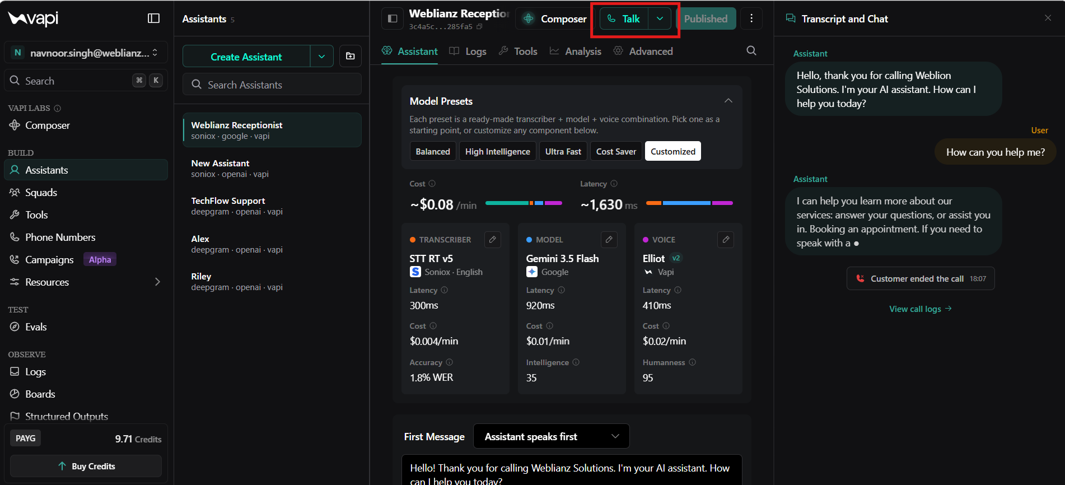1065x485 pixels.
Task: Click the cost breakdown color bar
Action: click(524, 203)
